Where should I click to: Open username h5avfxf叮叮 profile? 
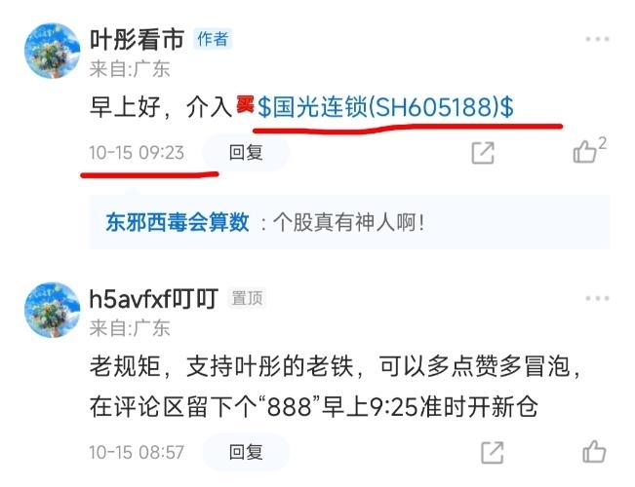pyautogui.click(x=154, y=298)
